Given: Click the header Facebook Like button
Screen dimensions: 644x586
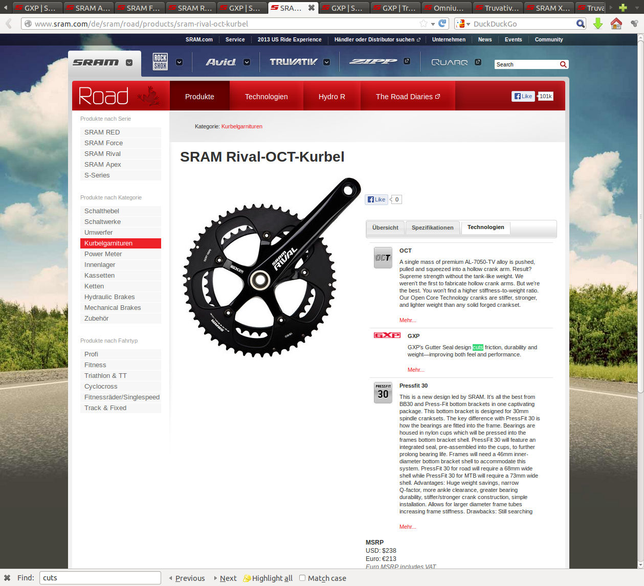Looking at the screenshot, I should pos(523,96).
